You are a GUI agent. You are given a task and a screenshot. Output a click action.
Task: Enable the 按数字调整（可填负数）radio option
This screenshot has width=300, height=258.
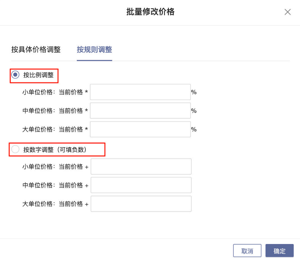tap(15, 150)
